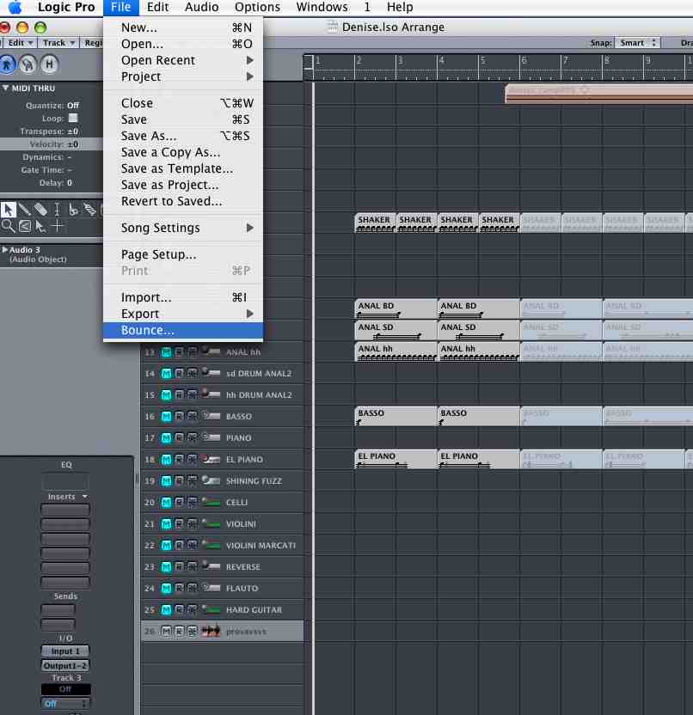
Task: Select the Marquee crosshair tool
Action: pos(57,226)
